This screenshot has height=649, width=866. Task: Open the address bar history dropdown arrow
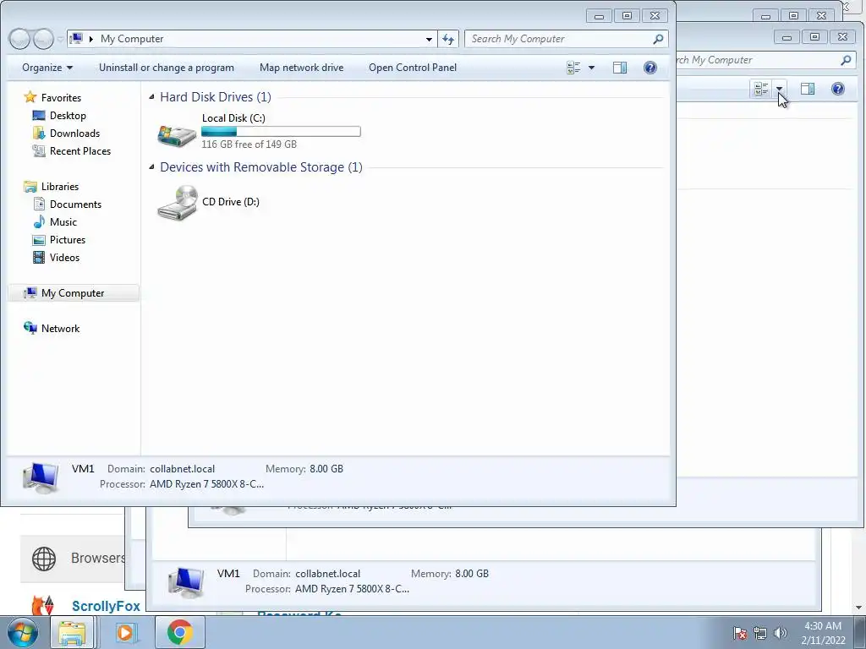pyautogui.click(x=429, y=39)
